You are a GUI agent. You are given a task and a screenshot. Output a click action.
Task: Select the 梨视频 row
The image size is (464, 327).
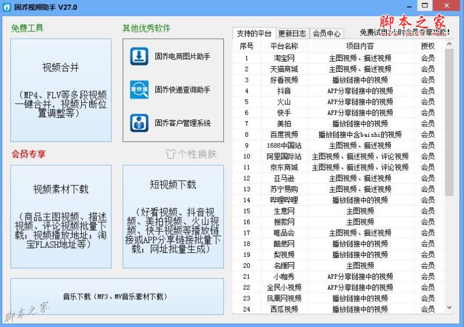pyautogui.click(x=338, y=255)
